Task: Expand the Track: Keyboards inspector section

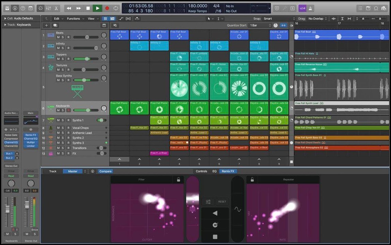Action: tap(5, 25)
